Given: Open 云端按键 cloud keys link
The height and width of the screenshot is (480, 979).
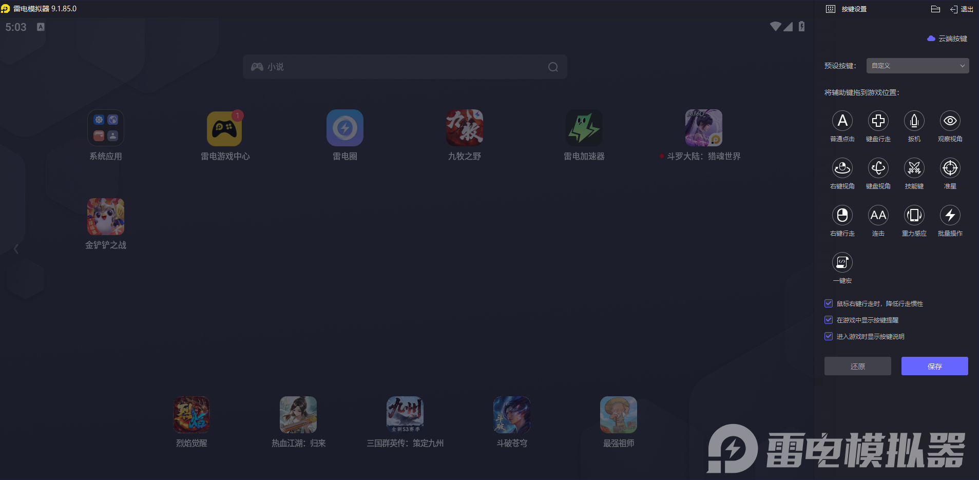Looking at the screenshot, I should pos(947,39).
